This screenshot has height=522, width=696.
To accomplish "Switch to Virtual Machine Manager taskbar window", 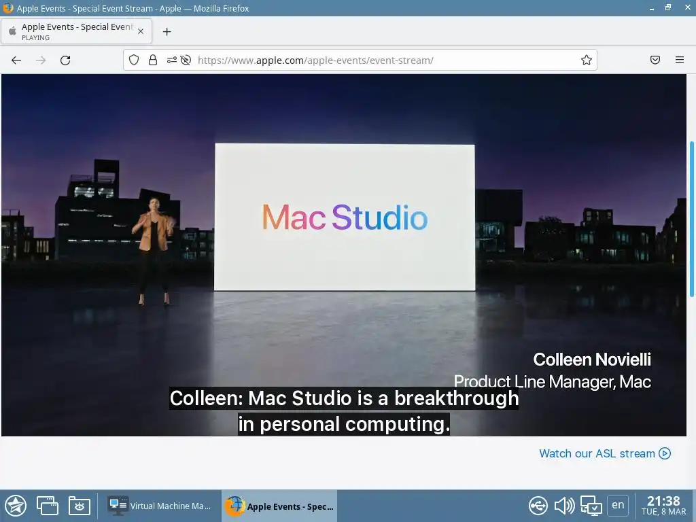I will coord(160,506).
